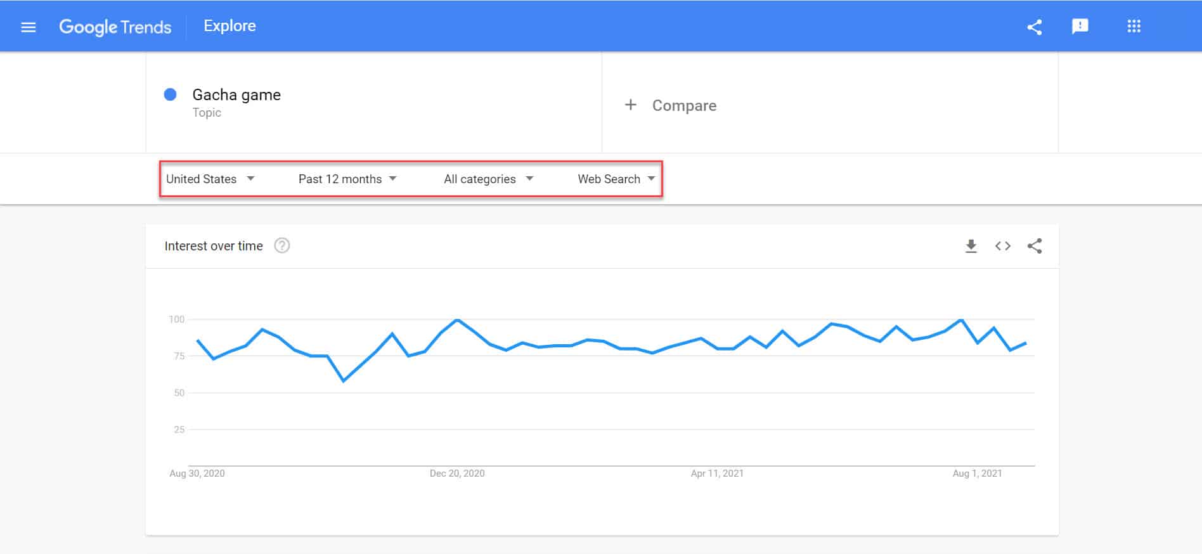1202x554 pixels.
Task: Open the hamburger main menu
Action: point(29,27)
